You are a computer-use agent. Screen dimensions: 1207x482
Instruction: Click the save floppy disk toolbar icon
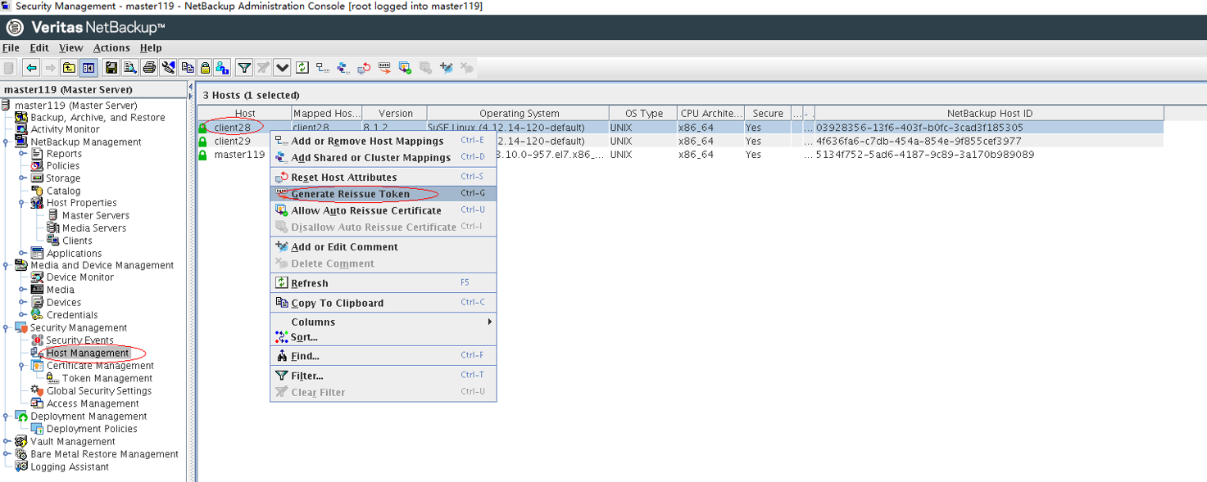point(111,68)
